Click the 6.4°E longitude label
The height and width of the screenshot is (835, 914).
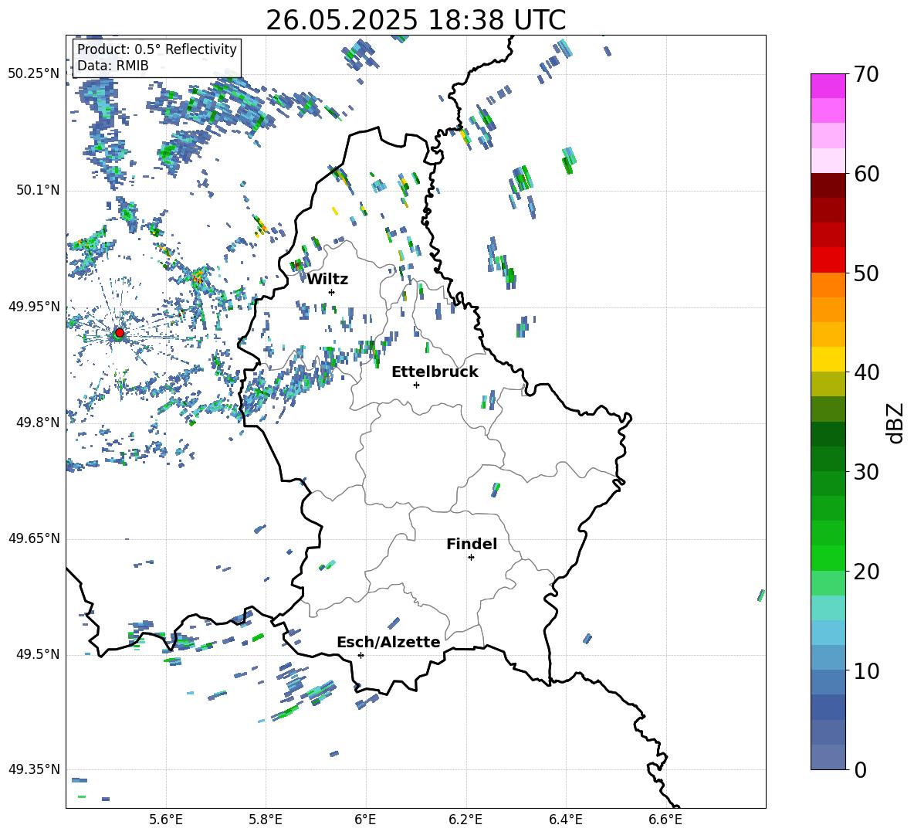click(x=565, y=820)
